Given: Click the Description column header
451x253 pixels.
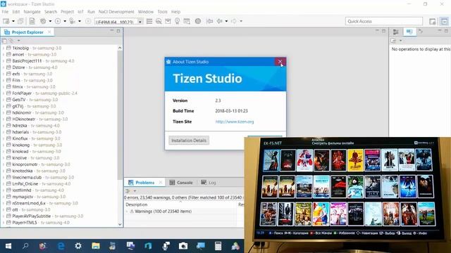Looking at the screenshot, I should click(137, 205).
